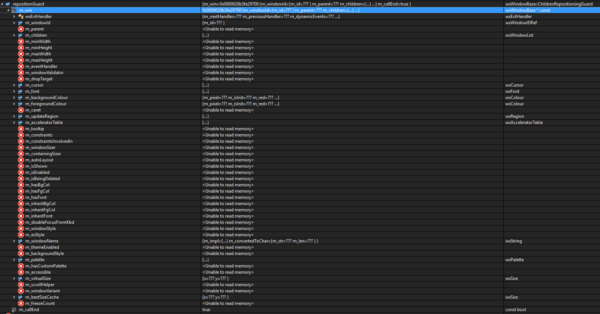Select the m_backgroundStyle variable name
The width and height of the screenshot is (600, 314).
44,253
